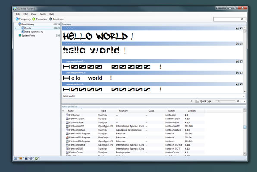
Task: Click version 3.101 cell
Action: coord(188,145)
